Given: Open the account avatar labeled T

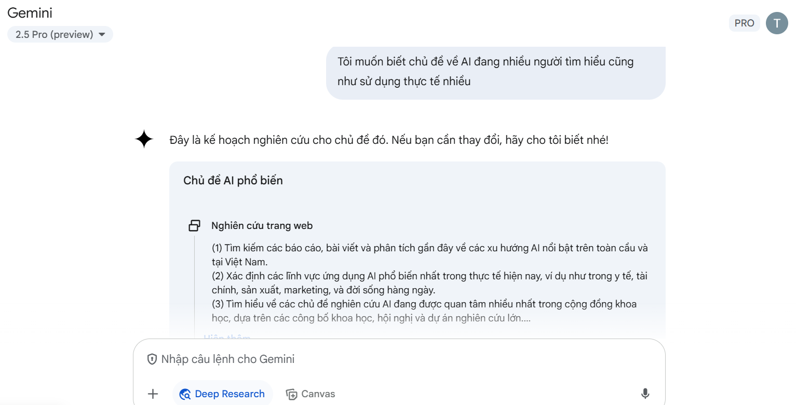Looking at the screenshot, I should pyautogui.click(x=777, y=23).
